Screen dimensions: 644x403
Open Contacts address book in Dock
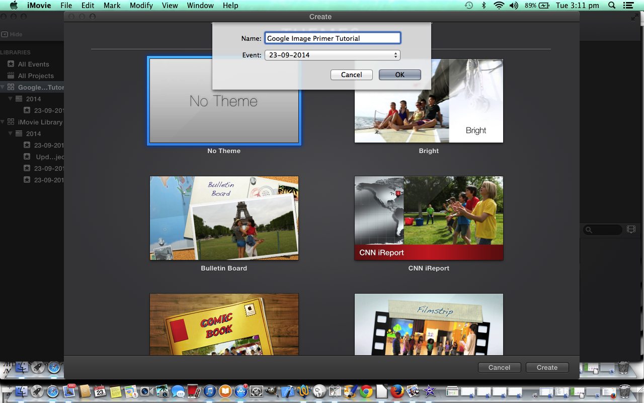[x=85, y=391]
